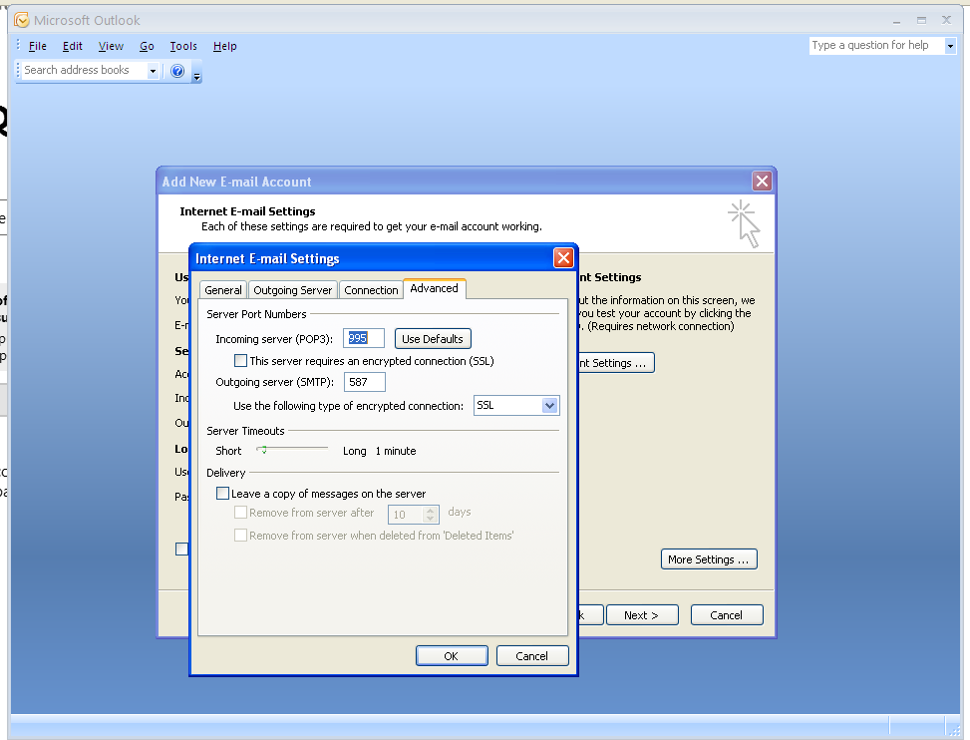This screenshot has width=970, height=740.
Task: Open the Go menu
Action: click(x=147, y=46)
